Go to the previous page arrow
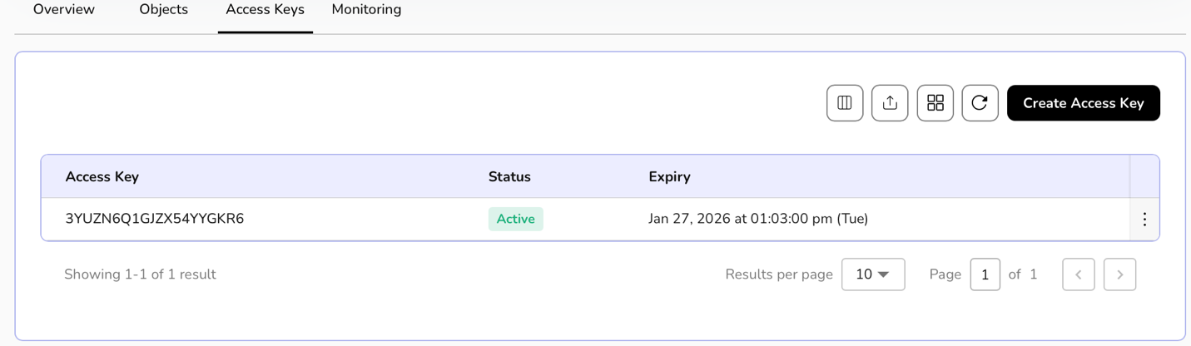The width and height of the screenshot is (1191, 346). point(1079,274)
